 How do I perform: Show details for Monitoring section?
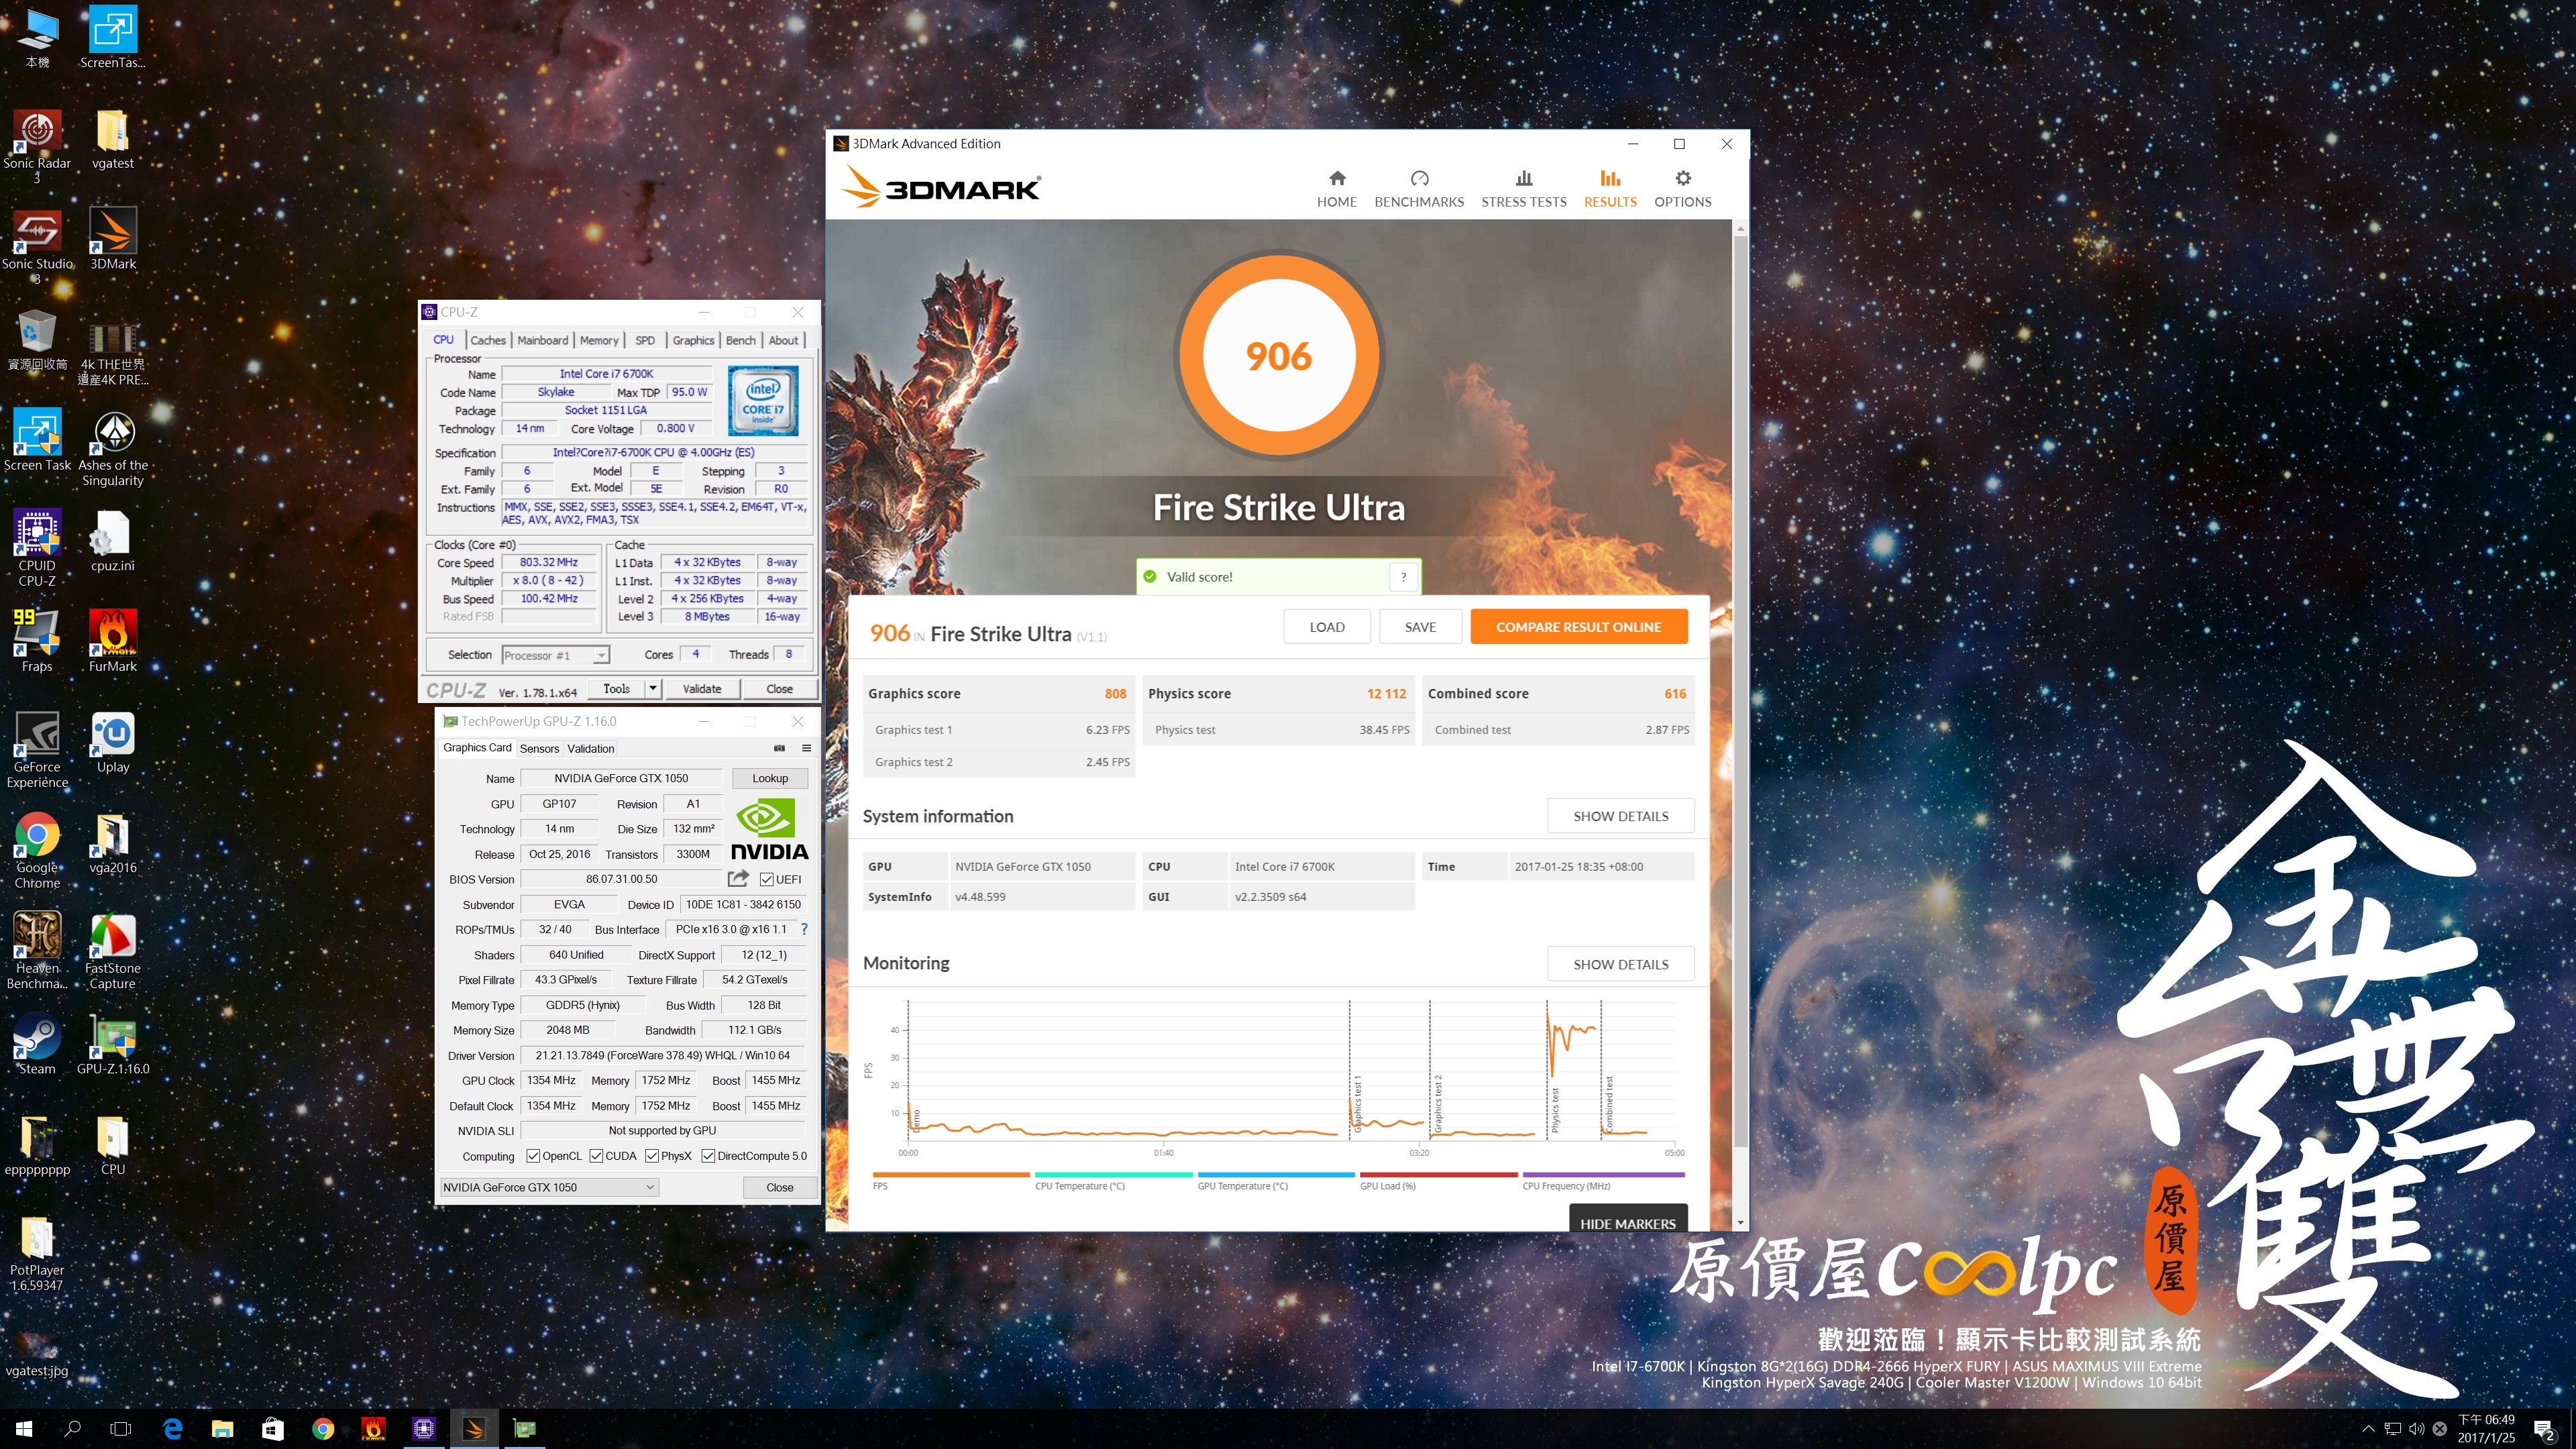coord(1620,964)
